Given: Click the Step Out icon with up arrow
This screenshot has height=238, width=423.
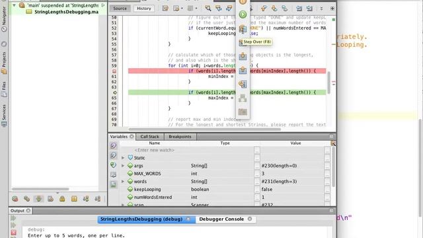Looking at the screenshot, I should [243, 70].
